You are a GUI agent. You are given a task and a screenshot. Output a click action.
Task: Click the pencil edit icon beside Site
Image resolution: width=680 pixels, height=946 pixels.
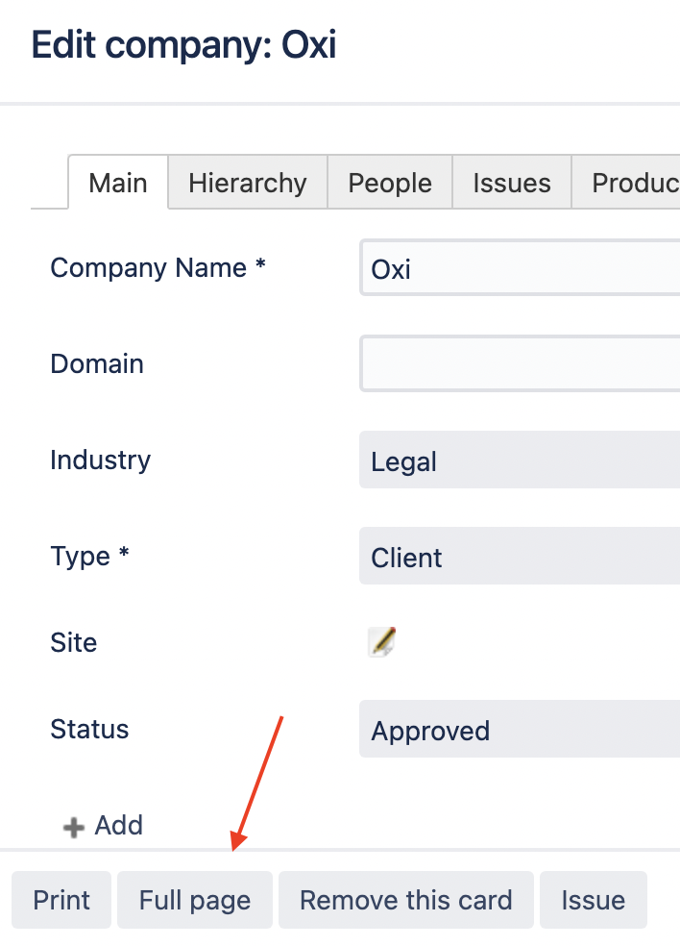click(x=382, y=641)
